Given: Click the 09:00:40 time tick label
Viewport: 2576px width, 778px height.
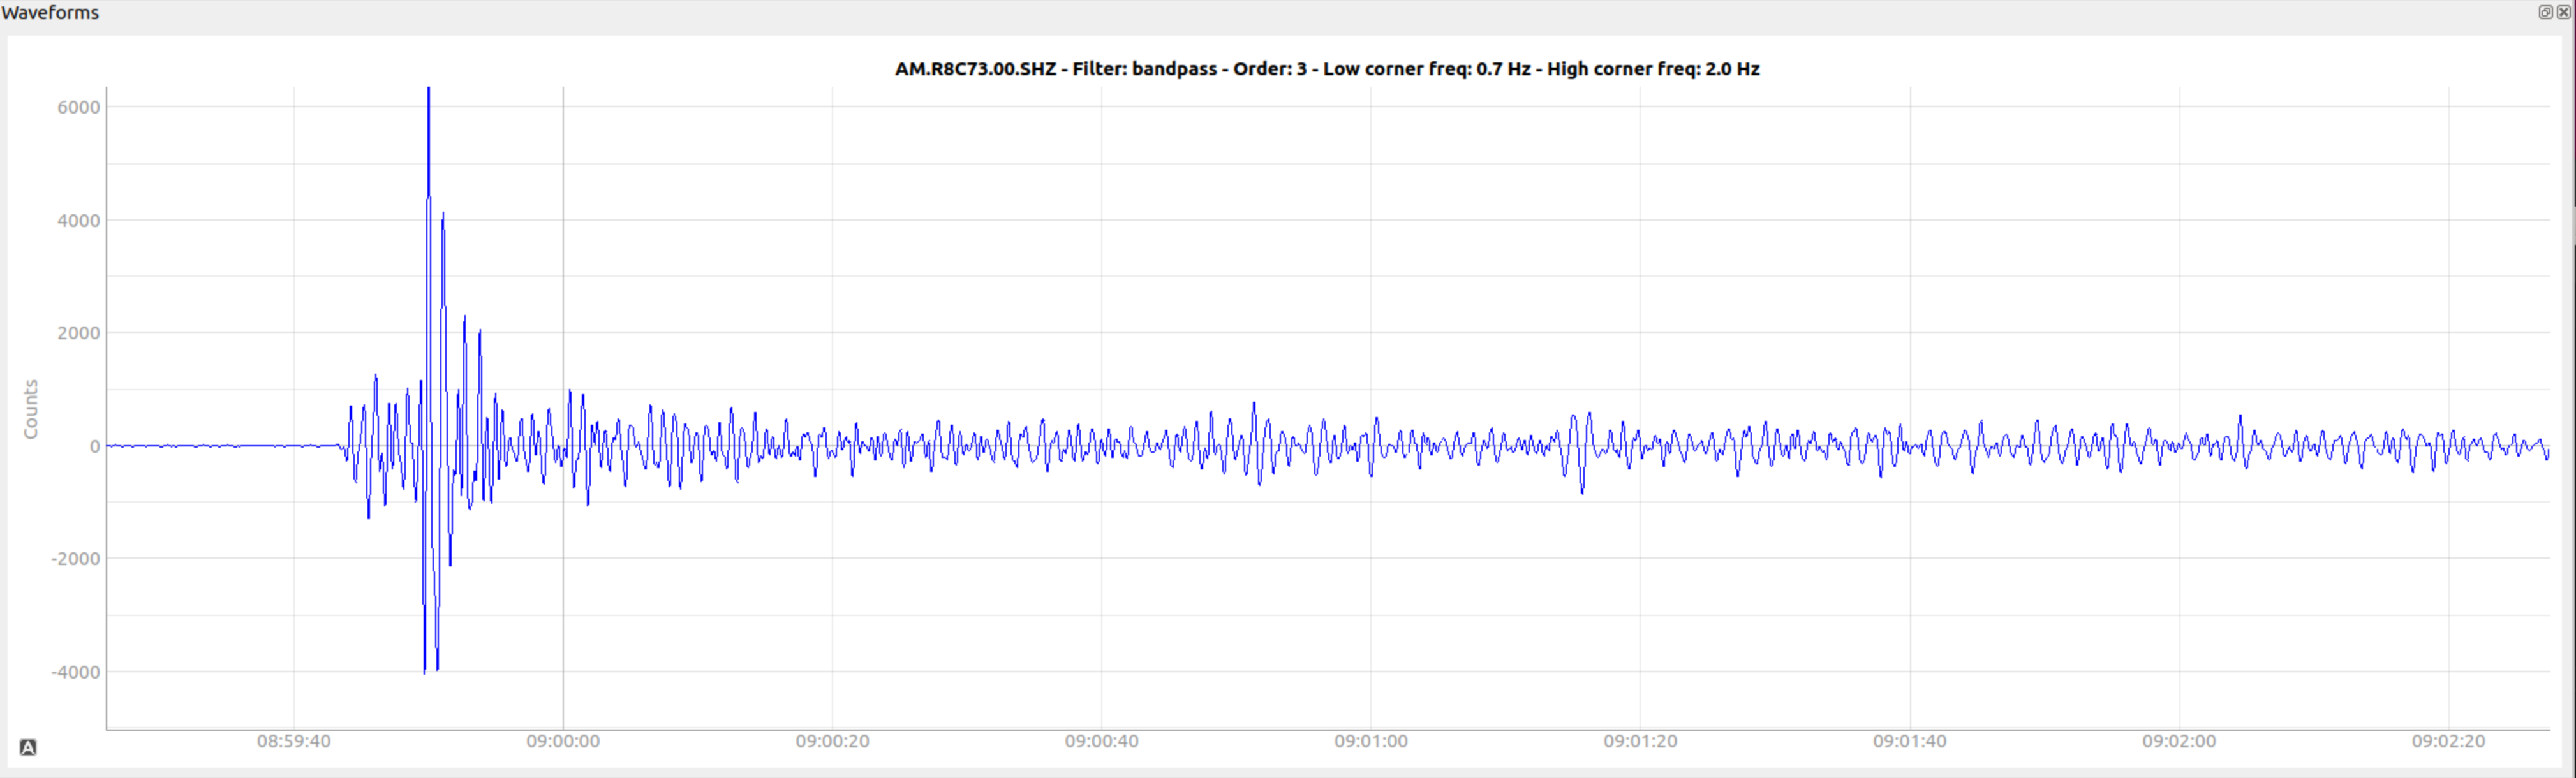Looking at the screenshot, I should 1101,741.
